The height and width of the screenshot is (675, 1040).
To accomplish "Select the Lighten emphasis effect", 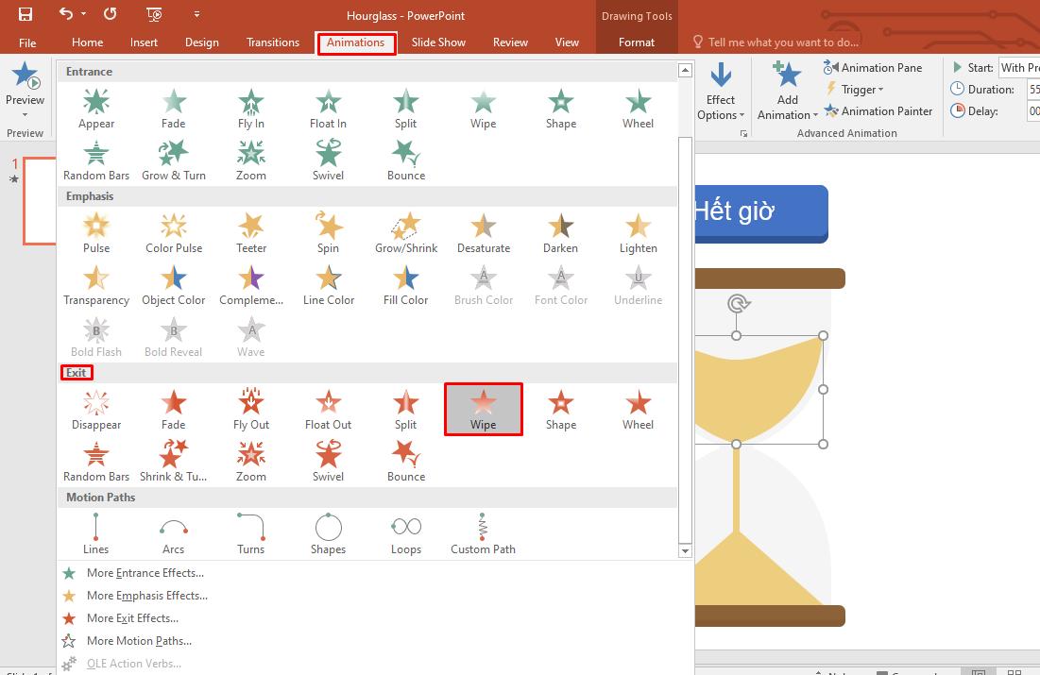I will [x=638, y=233].
